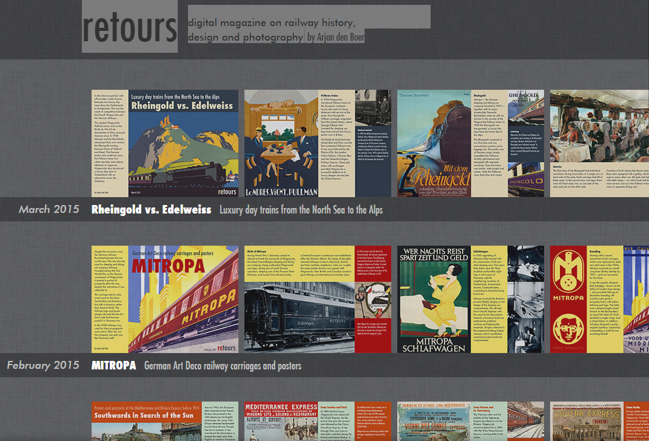The height and width of the screenshot is (441, 649).
Task: Open the 'MITROPA' article title link
Action: (x=114, y=366)
